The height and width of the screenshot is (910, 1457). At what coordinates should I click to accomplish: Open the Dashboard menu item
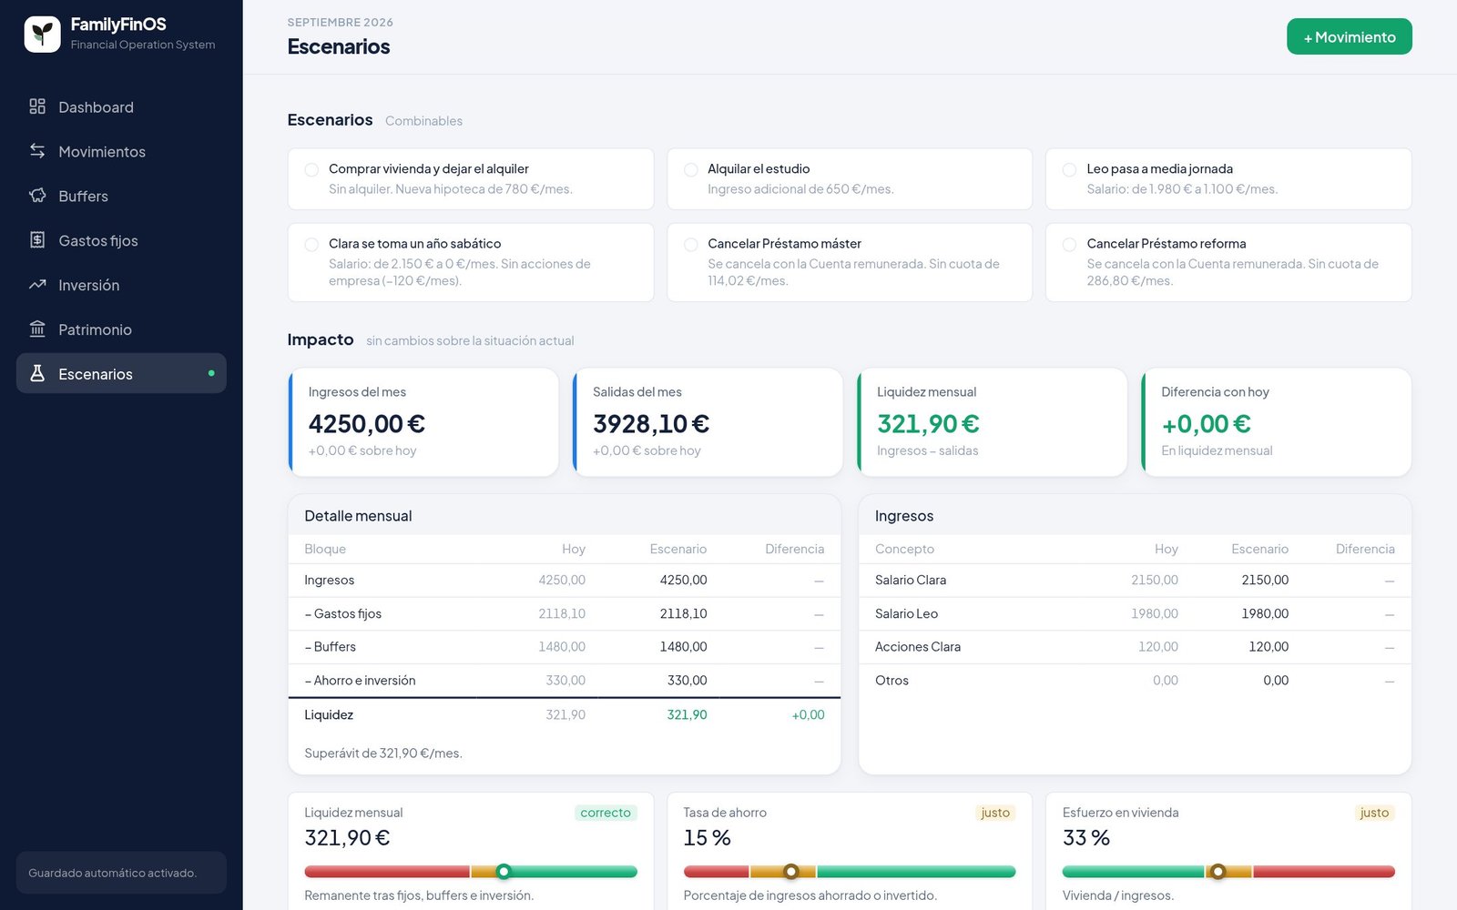[121, 106]
